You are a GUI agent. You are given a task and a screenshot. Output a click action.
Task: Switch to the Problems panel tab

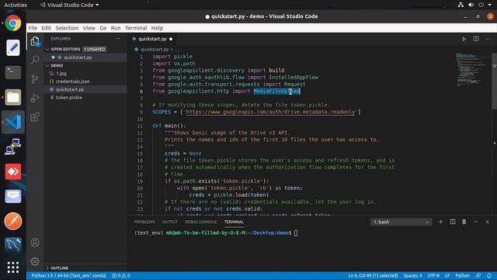[144, 222]
